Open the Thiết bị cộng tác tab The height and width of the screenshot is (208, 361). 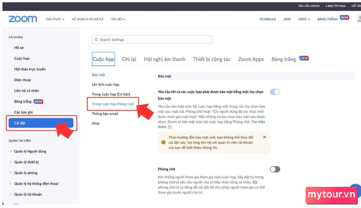211,59
